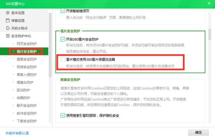The height and width of the screenshot is (138, 215).
Task: Click 恢复所有默认值 link
Action: click(x=17, y=133)
